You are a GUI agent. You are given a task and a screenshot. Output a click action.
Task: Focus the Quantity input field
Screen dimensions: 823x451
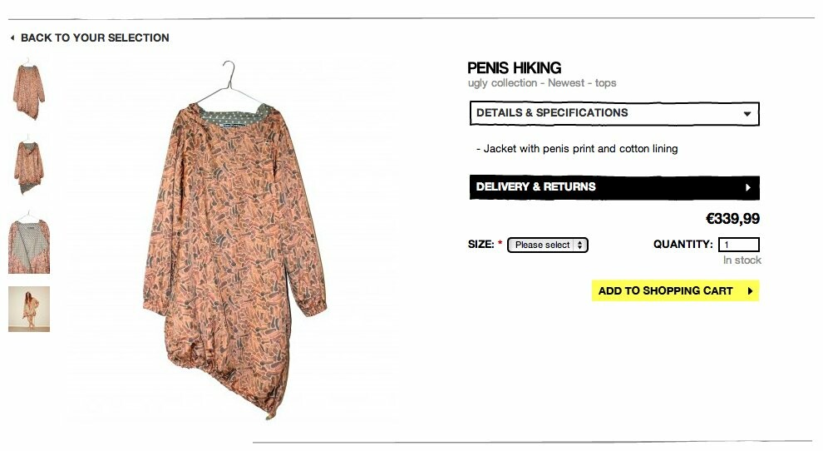(738, 245)
